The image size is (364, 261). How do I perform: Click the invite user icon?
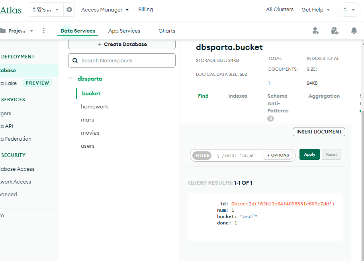[x=315, y=31]
